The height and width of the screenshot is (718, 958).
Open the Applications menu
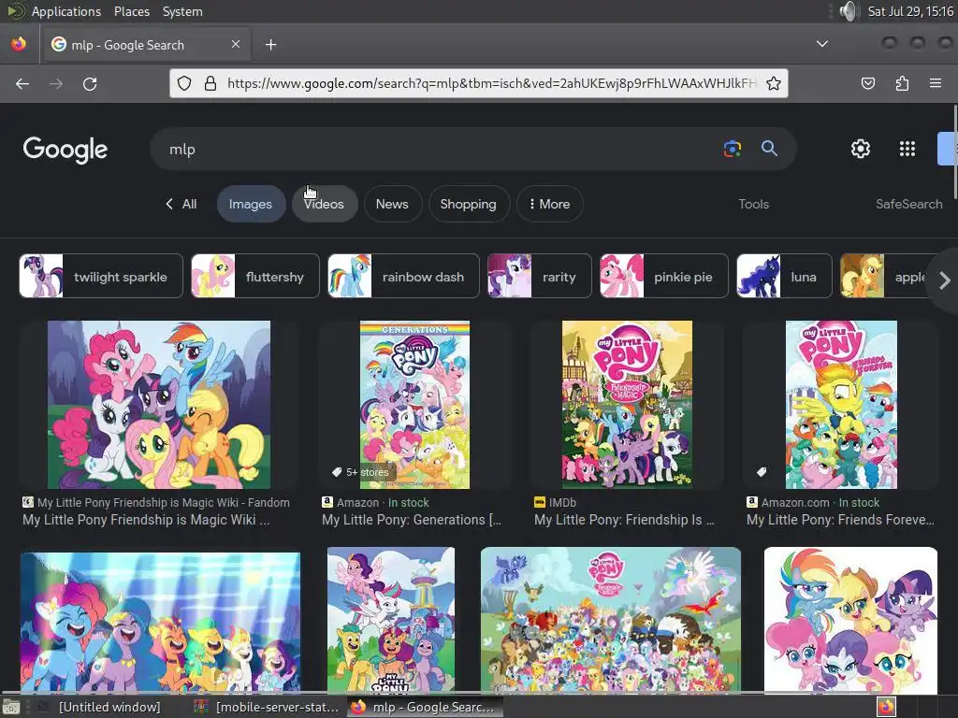coord(66,11)
